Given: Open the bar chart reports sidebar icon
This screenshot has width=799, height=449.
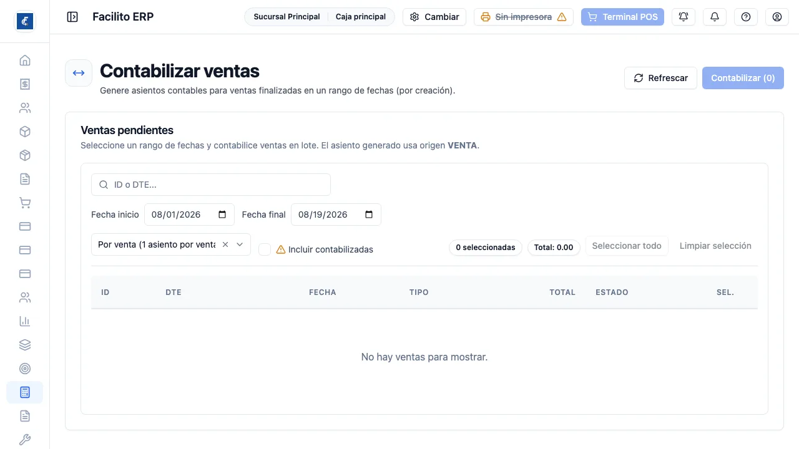Looking at the screenshot, I should 25,321.
